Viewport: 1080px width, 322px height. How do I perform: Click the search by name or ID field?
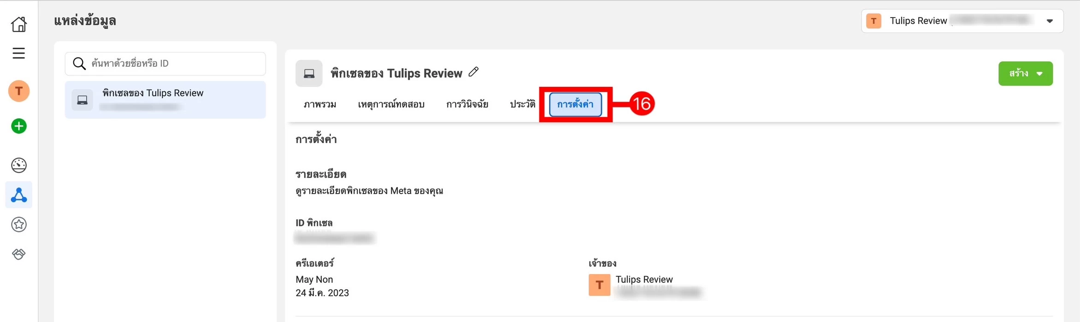(x=165, y=63)
